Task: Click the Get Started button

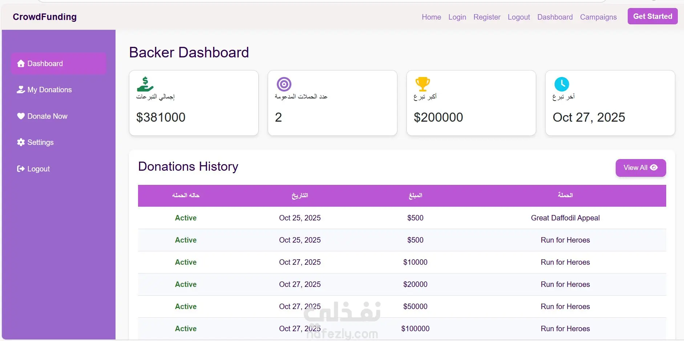Action: coord(652,16)
